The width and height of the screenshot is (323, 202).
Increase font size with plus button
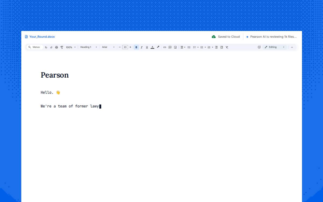pyautogui.click(x=130, y=47)
